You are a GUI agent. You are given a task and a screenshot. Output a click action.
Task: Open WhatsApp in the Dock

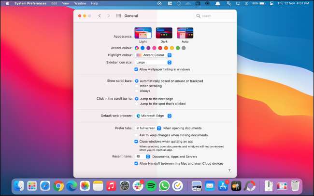pos(164,185)
